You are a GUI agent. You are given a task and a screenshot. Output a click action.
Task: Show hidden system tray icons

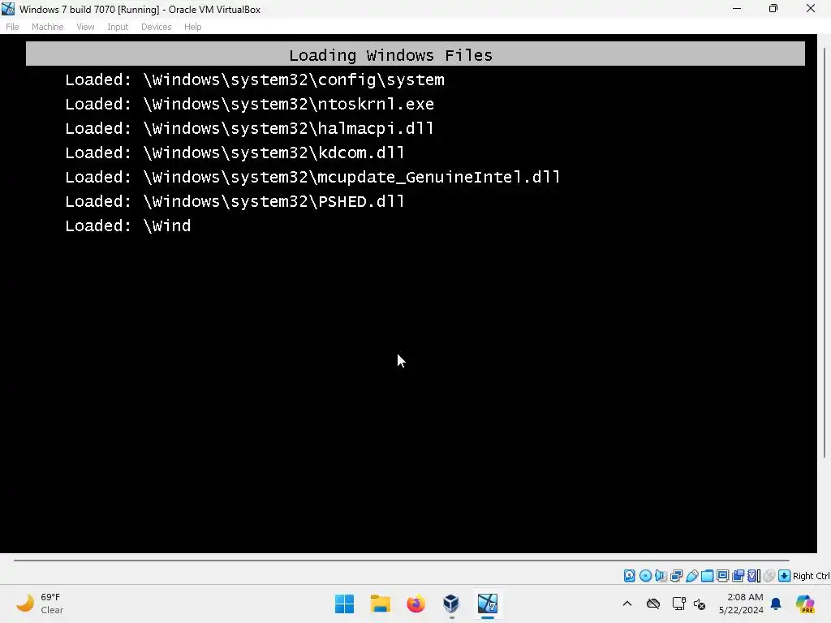[627, 604]
